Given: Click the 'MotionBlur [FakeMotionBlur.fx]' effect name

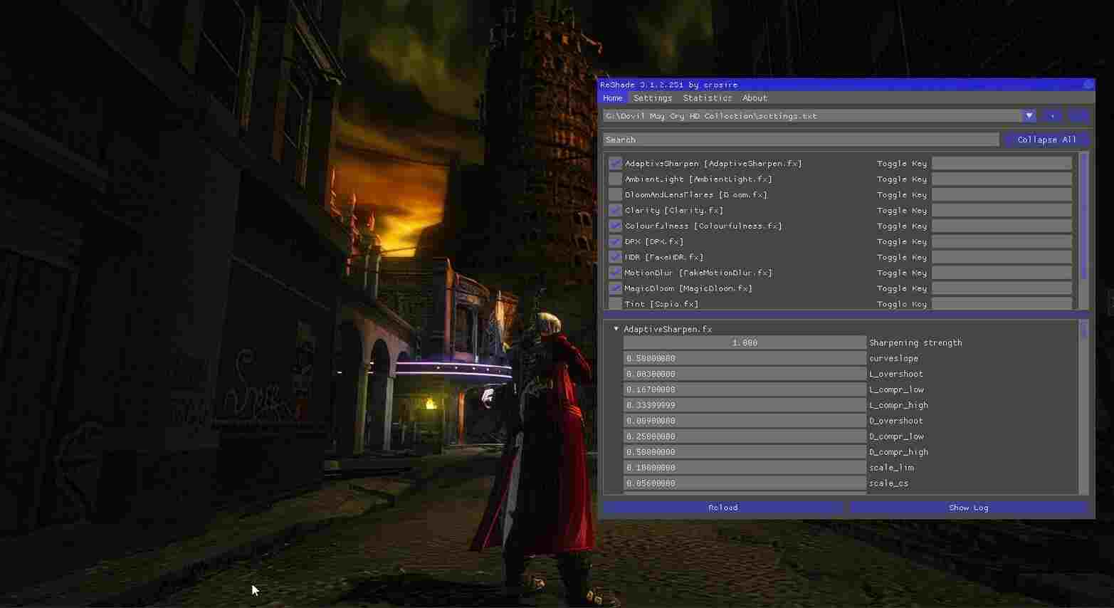Looking at the screenshot, I should (698, 273).
